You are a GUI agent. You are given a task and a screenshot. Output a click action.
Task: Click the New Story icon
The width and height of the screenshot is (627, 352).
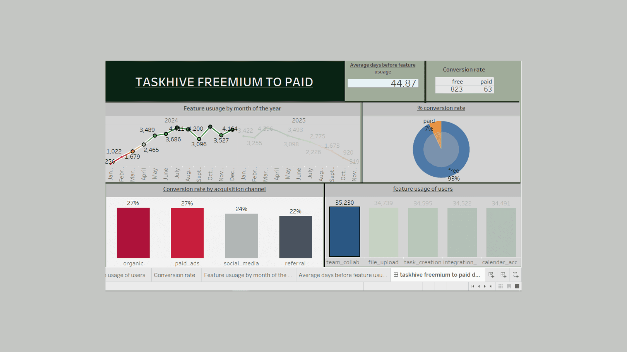point(515,275)
